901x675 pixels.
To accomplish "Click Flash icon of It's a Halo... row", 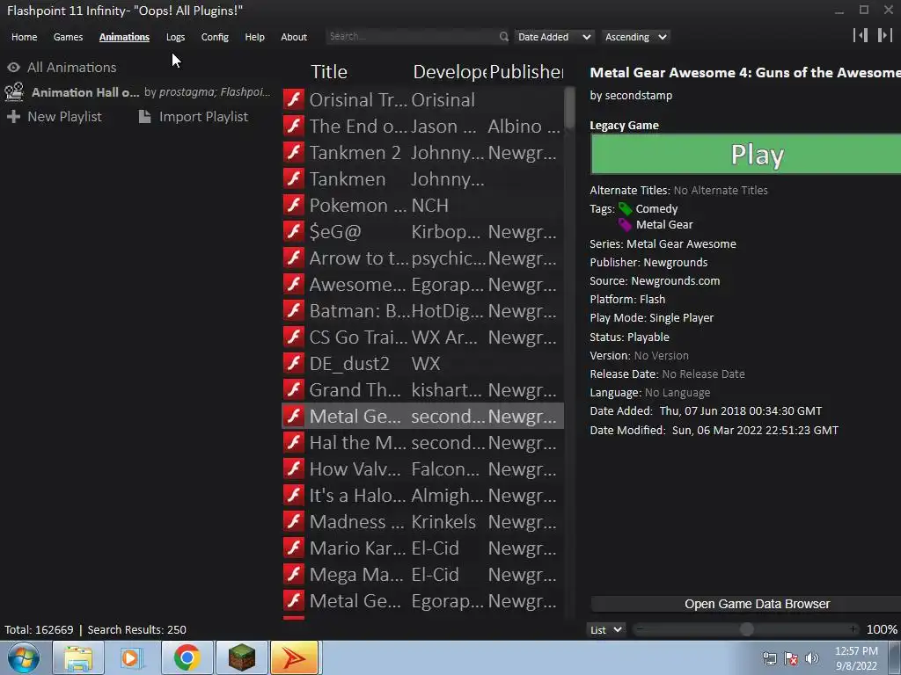I will pos(294,496).
